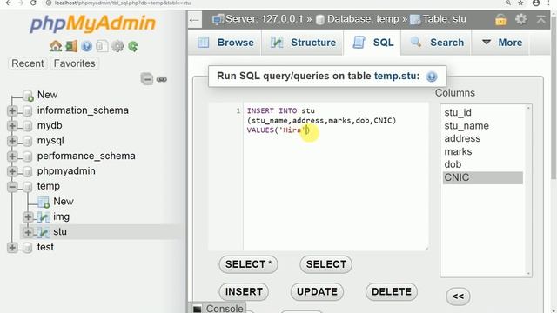Collapse the temp database node
Screen dimensions: 557x313
12,186
